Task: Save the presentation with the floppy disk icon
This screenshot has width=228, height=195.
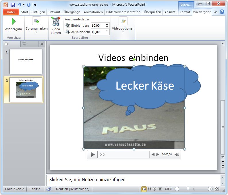Action: [13, 5]
